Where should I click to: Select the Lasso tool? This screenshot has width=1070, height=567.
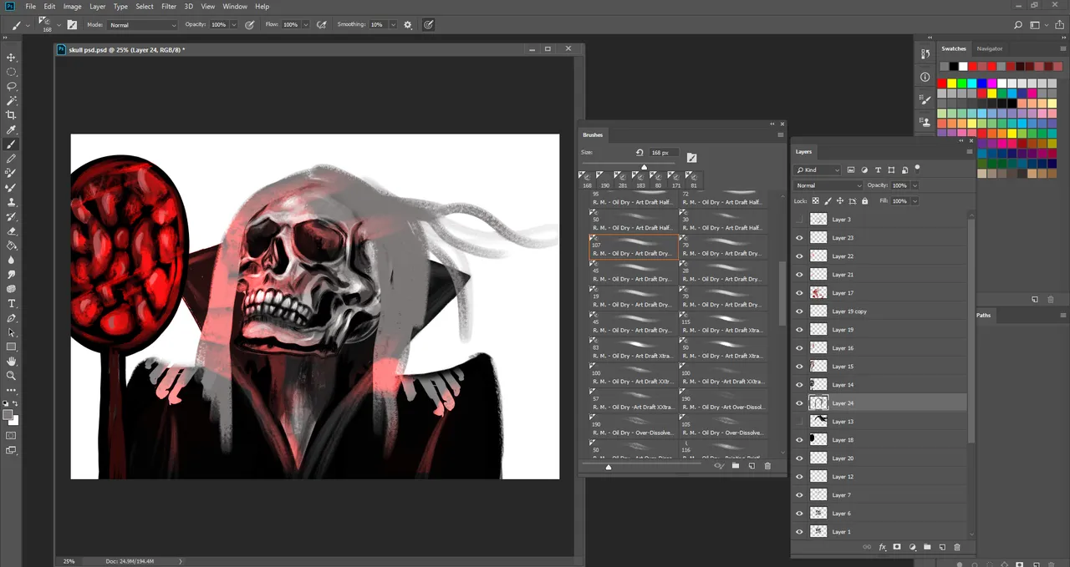click(x=12, y=86)
